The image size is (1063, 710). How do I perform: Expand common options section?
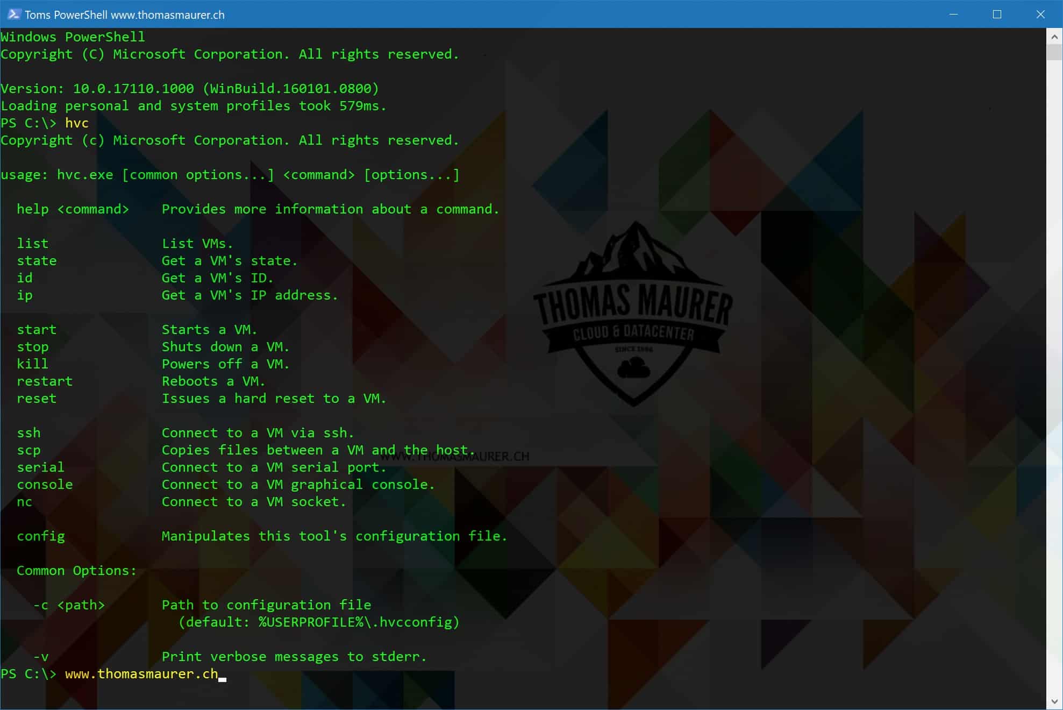click(77, 570)
